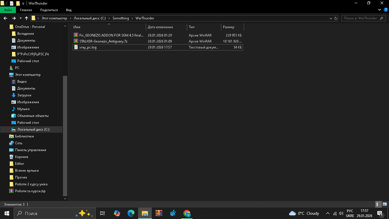The height and width of the screenshot is (219, 389).
Task: Switch to the Вид ribbon tab
Action: click(x=68, y=10)
